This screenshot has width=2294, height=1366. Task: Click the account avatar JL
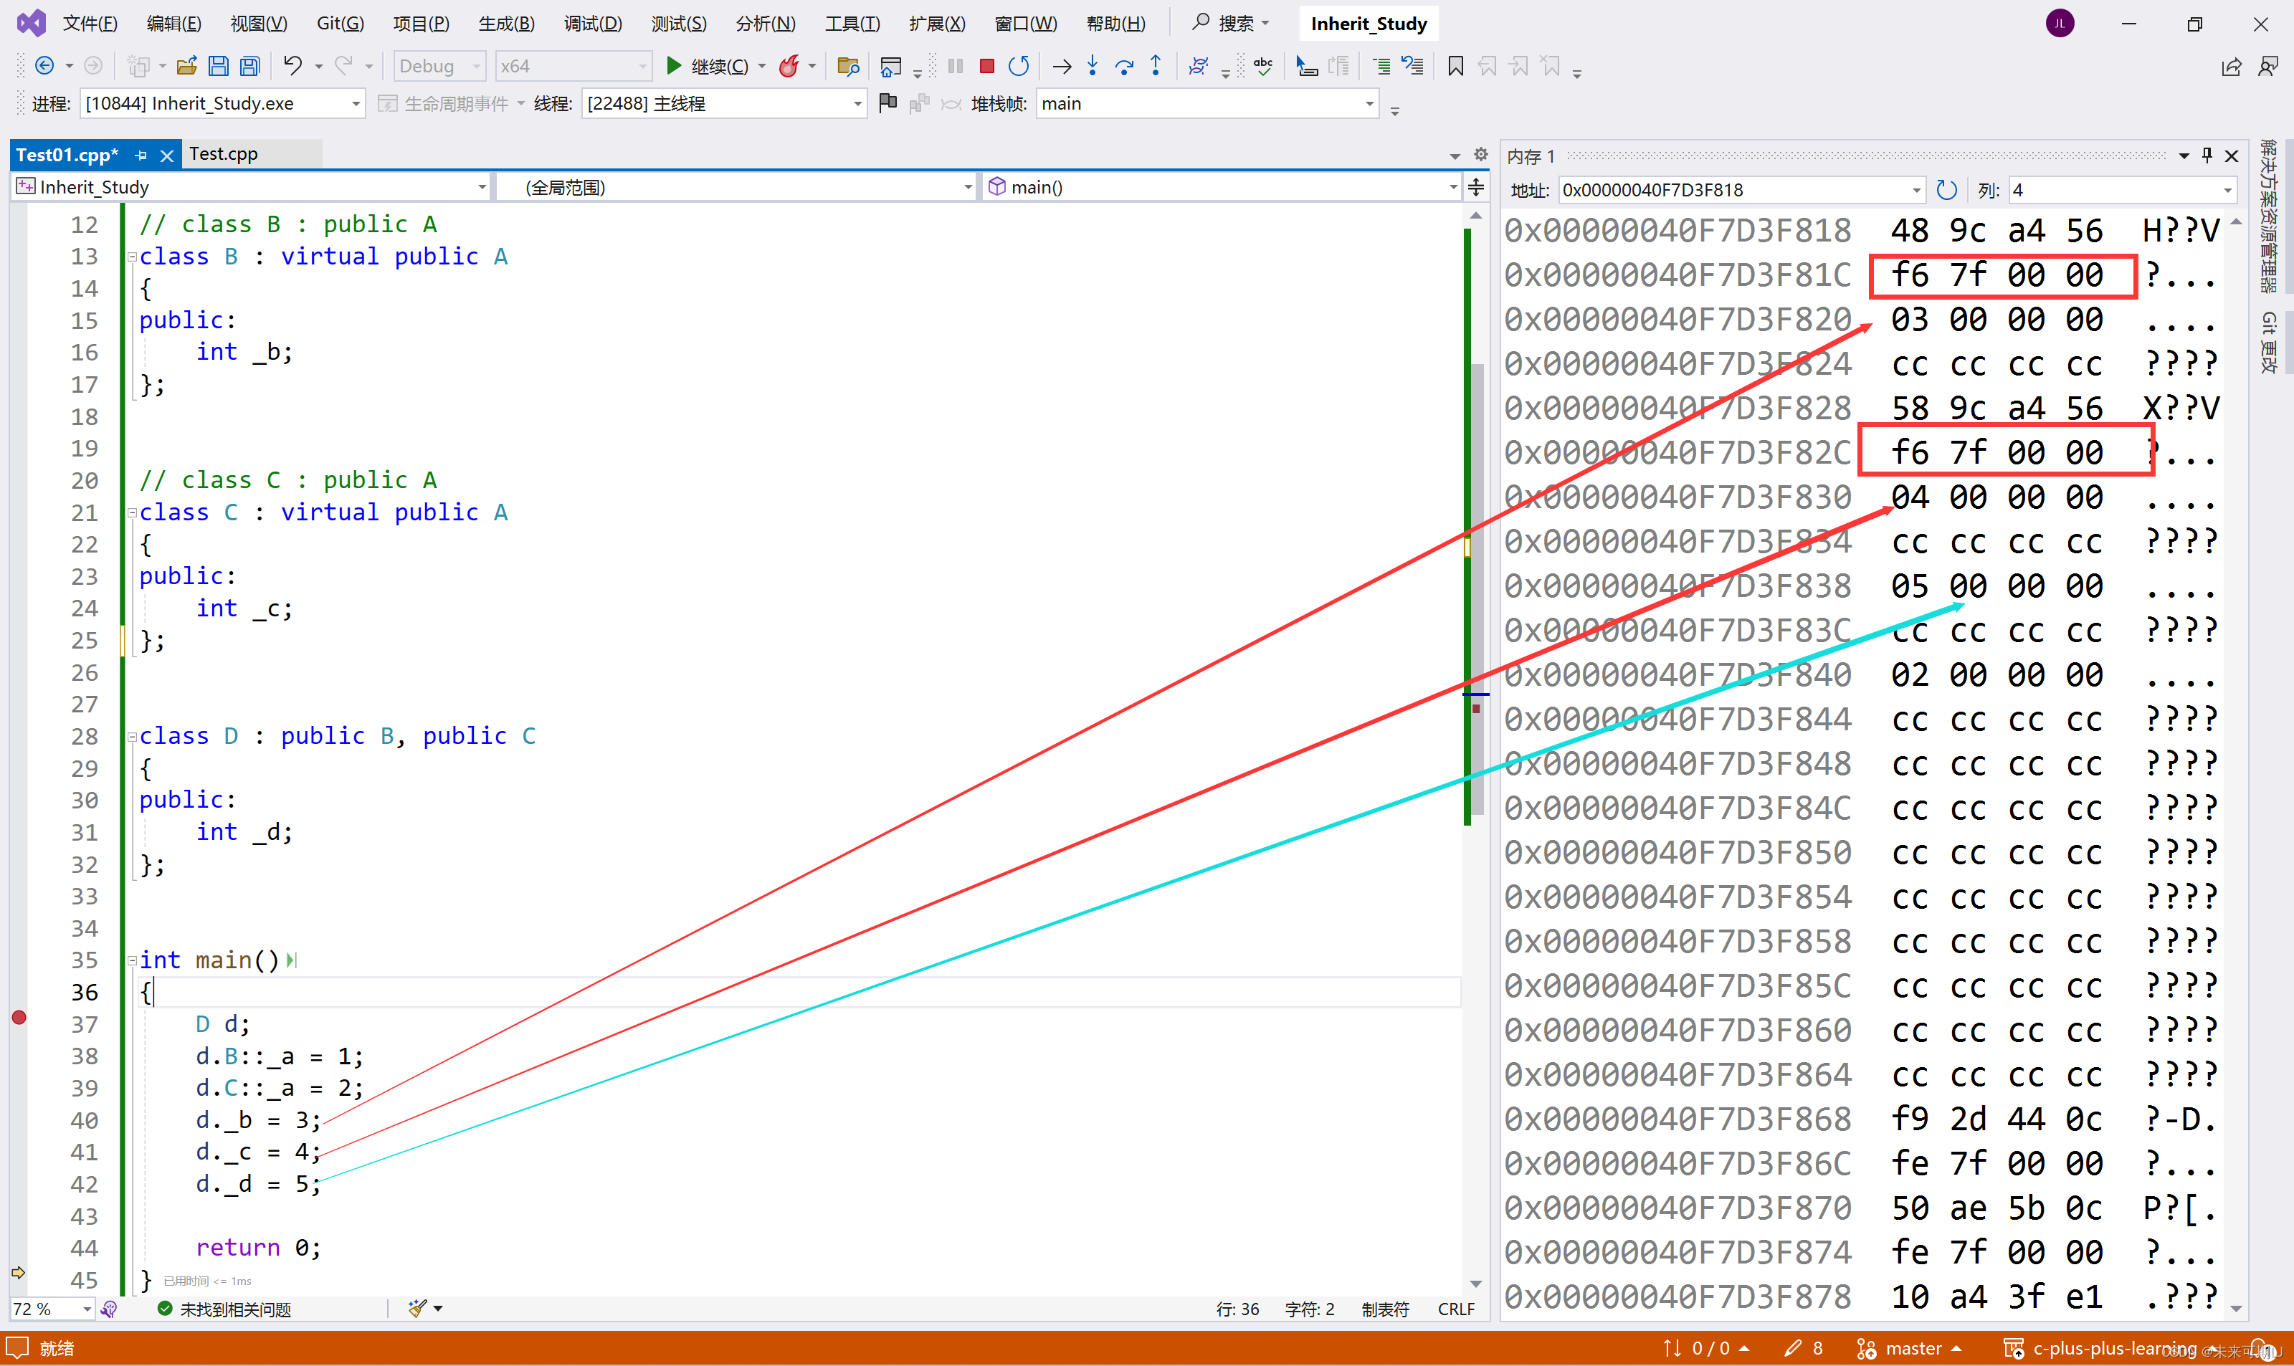(x=2060, y=23)
